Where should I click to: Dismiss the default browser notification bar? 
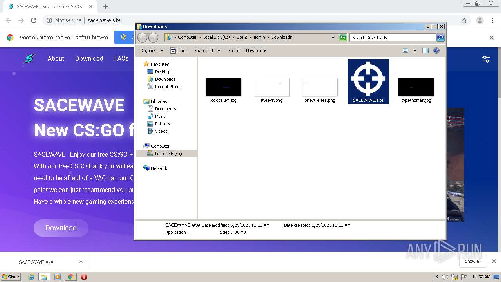[x=492, y=38]
